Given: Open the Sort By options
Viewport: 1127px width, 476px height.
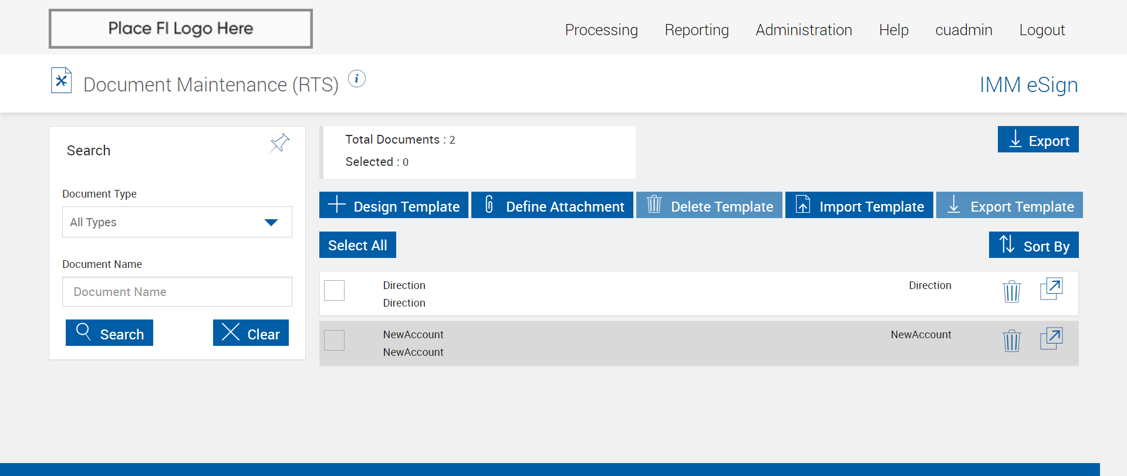Looking at the screenshot, I should tap(1033, 245).
